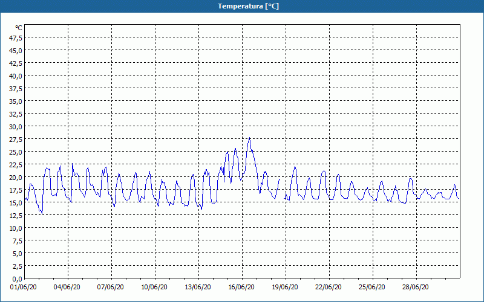Screen dimensions: 484x302
Task: Select the 01/06/20 date label
Action: pos(24,288)
